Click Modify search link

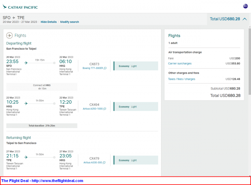click(x=69, y=22)
